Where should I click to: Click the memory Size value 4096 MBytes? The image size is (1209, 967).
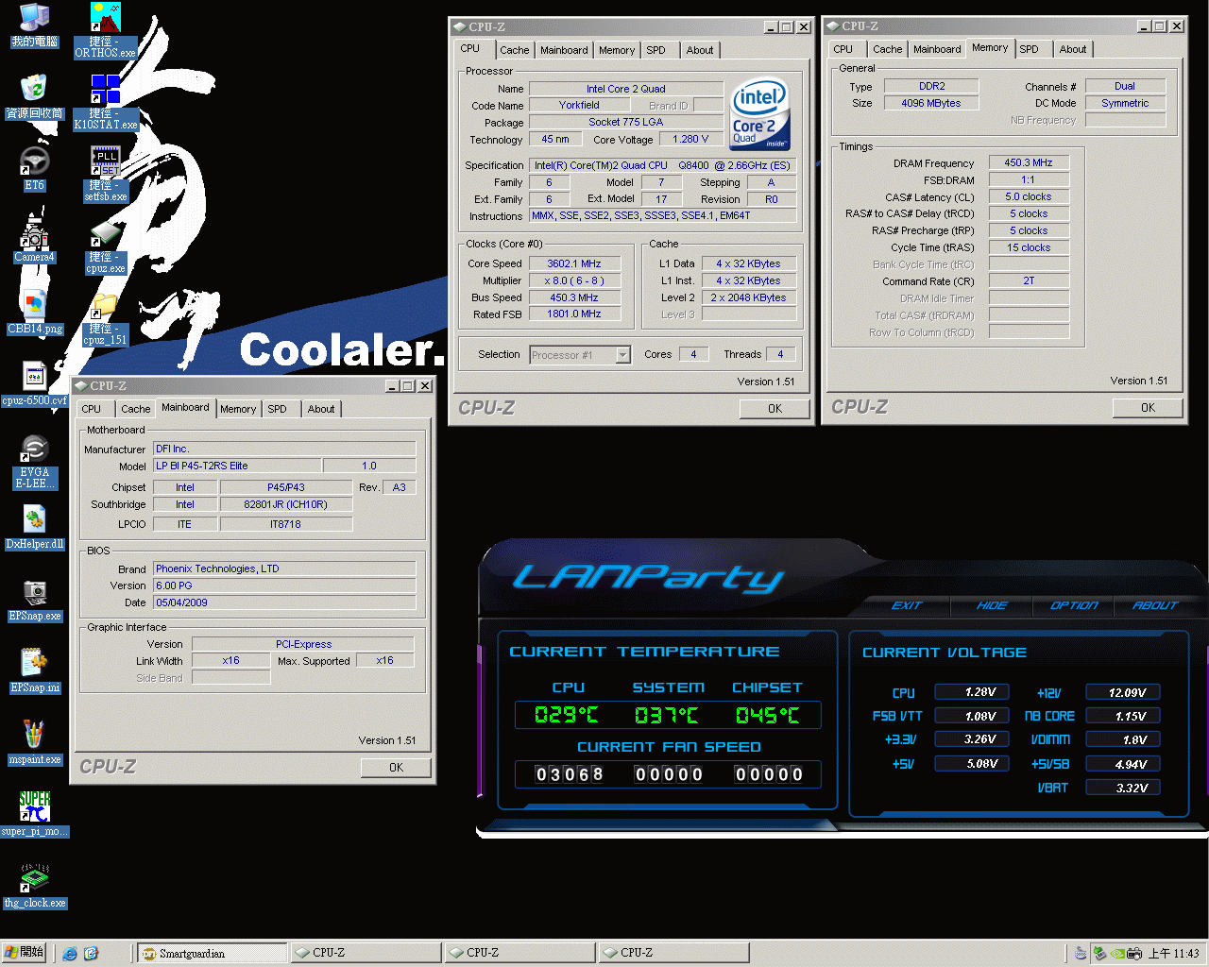[x=931, y=103]
